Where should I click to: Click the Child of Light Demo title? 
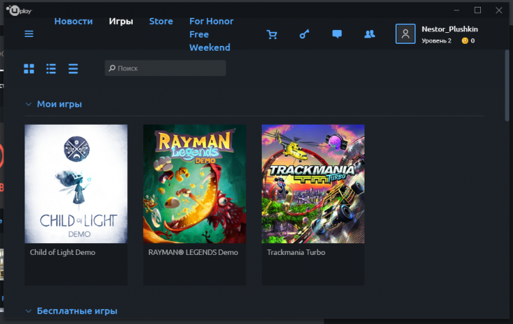coord(62,252)
